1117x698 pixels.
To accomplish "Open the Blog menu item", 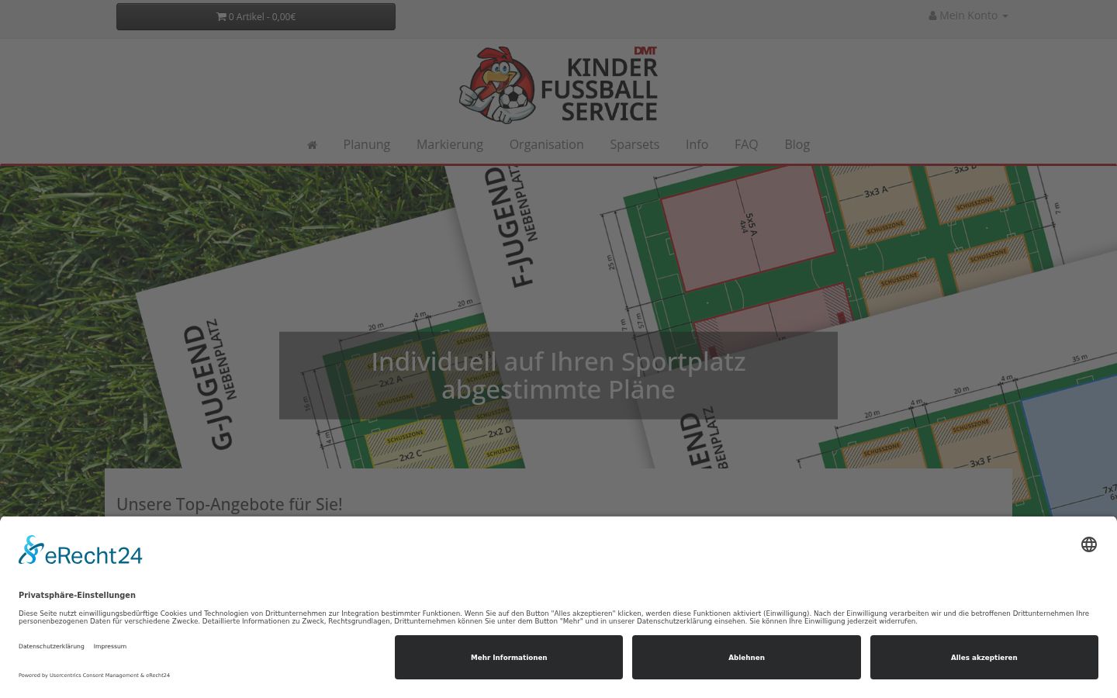I will 797,144.
